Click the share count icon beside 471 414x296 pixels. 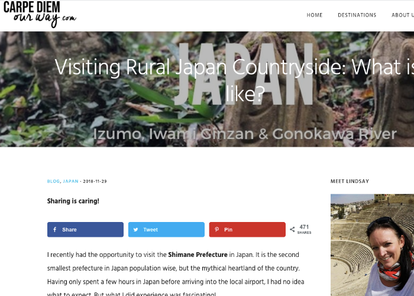coord(292,230)
